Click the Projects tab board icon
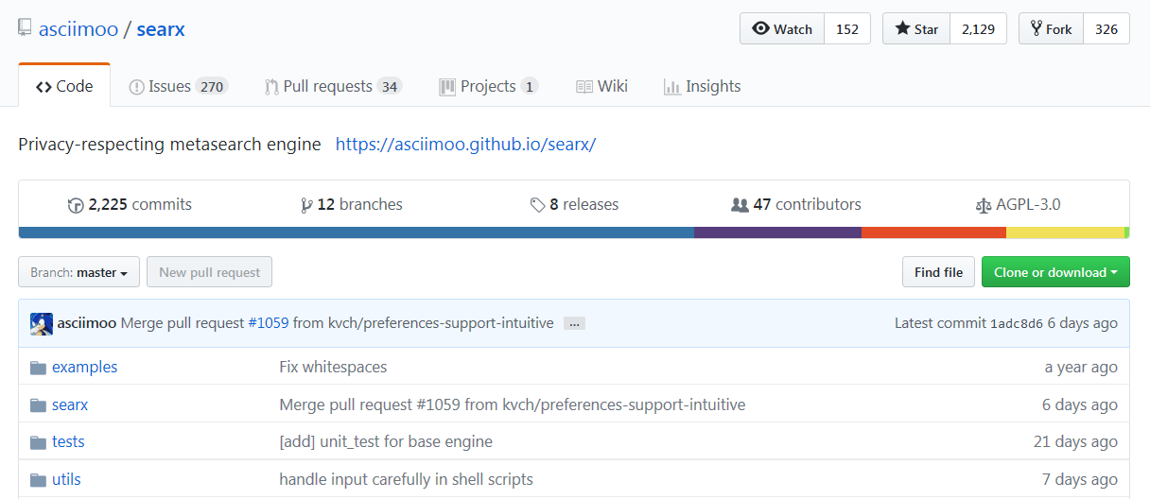The height and width of the screenshot is (499, 1150). tap(447, 87)
